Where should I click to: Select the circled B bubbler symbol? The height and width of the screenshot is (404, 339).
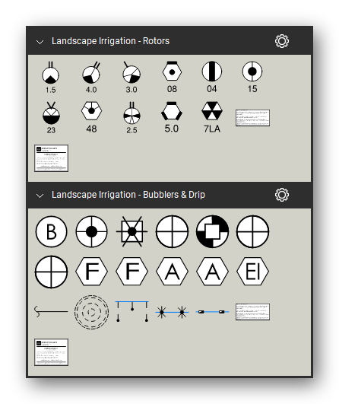(51, 231)
